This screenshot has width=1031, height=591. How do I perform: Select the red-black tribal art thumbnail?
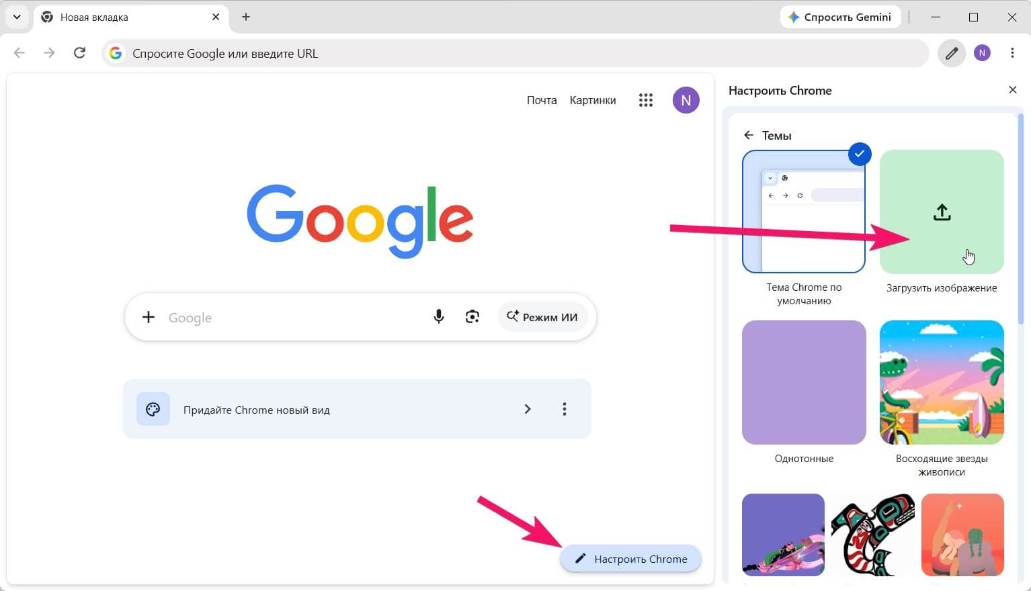(x=873, y=535)
